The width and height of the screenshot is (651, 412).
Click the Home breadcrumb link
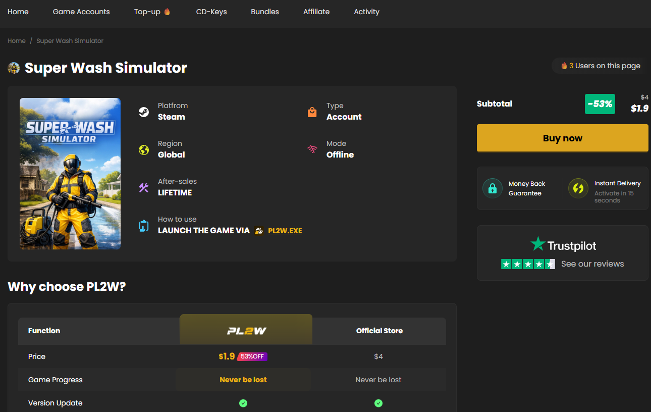click(17, 41)
